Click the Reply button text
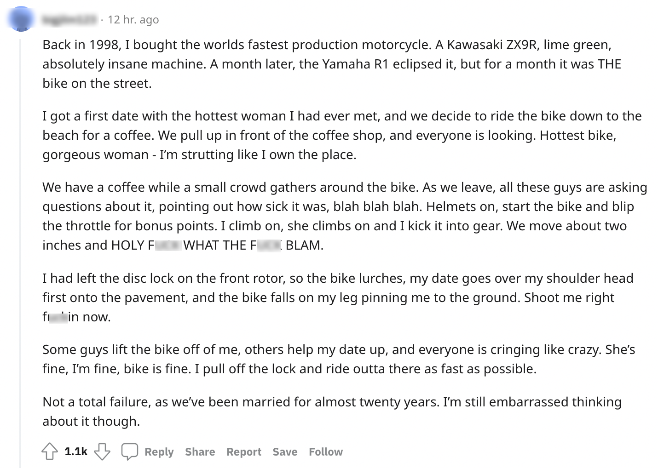658x468 pixels. [159, 452]
